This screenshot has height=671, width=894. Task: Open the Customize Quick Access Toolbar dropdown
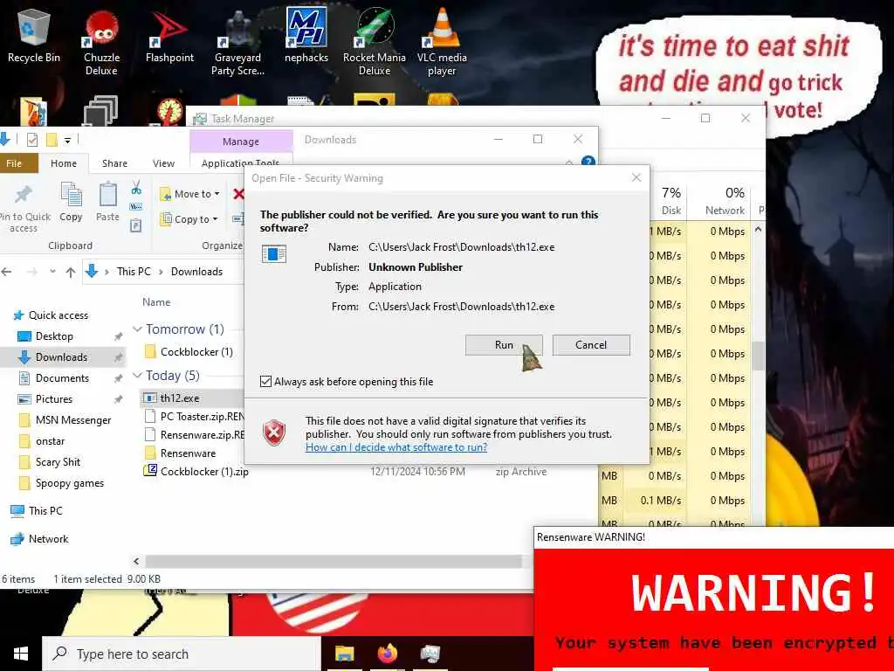point(67,140)
